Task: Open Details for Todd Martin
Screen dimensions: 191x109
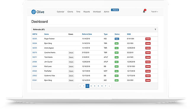Action: coord(71,57)
